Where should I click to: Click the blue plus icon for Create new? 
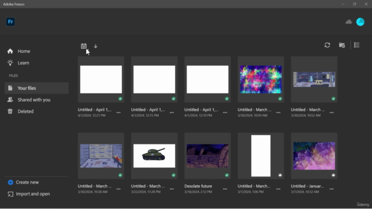(x=10, y=182)
